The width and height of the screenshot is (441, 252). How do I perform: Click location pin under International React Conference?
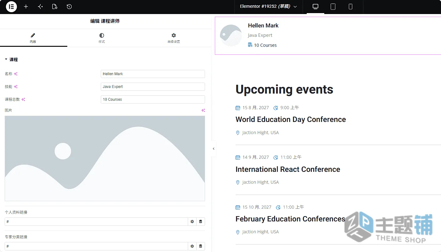coord(238,182)
